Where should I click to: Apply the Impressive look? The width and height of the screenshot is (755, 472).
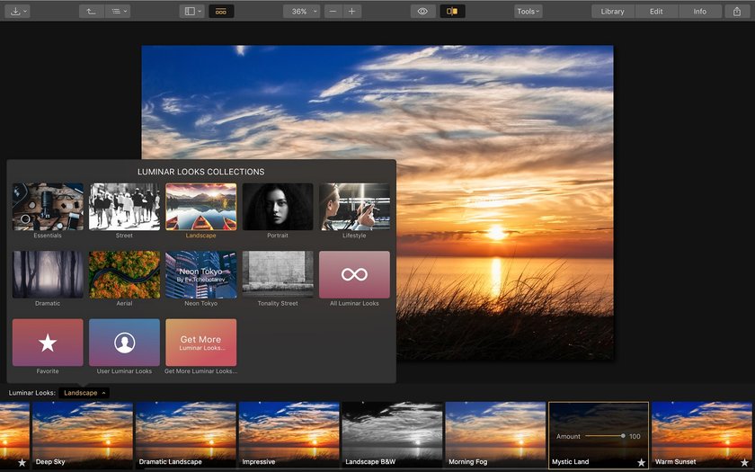pos(289,435)
